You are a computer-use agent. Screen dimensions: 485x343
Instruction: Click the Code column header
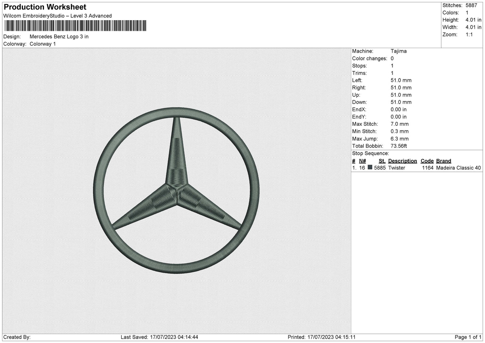[x=427, y=161]
